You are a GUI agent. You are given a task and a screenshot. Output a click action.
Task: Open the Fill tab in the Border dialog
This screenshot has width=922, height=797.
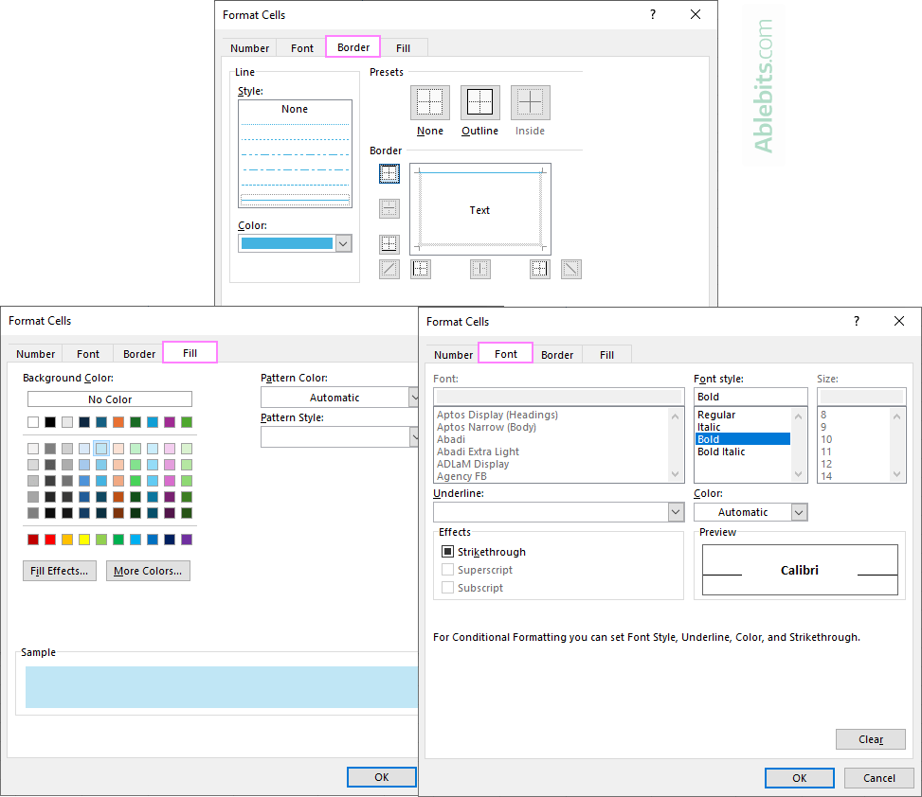(403, 47)
